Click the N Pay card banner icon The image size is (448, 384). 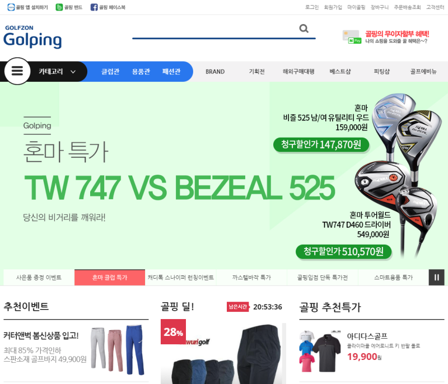point(352,37)
